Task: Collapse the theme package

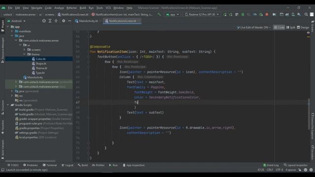Action: [25, 54]
